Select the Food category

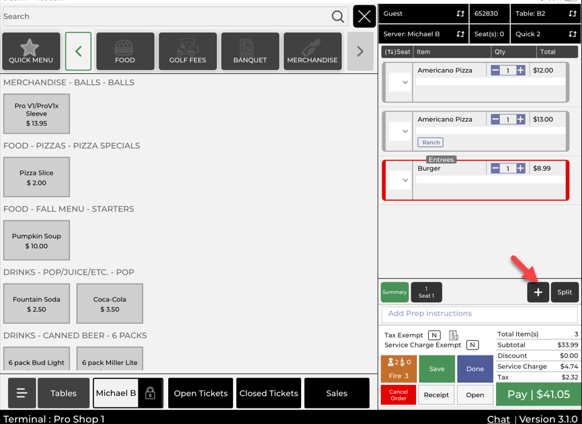click(x=125, y=52)
